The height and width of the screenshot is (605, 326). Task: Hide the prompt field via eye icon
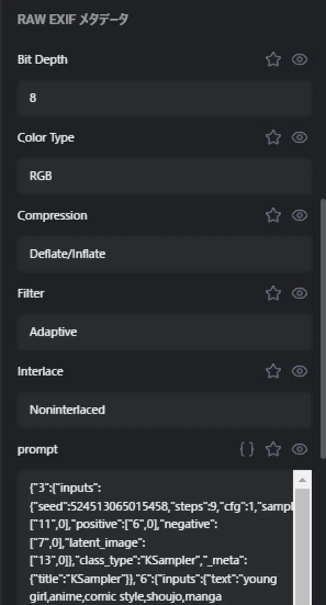pos(300,449)
